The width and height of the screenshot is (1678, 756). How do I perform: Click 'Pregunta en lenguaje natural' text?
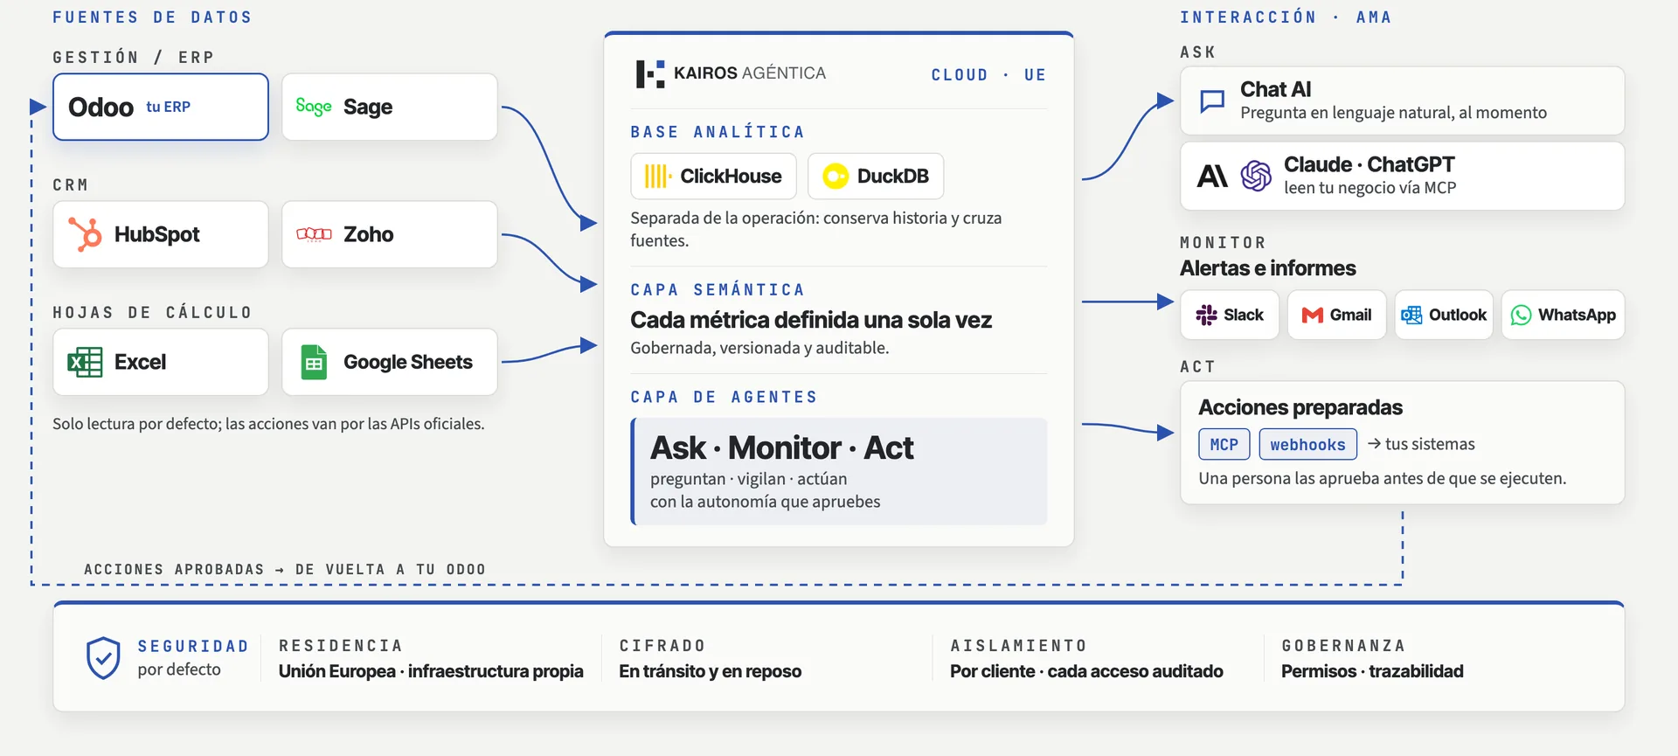point(1393,113)
